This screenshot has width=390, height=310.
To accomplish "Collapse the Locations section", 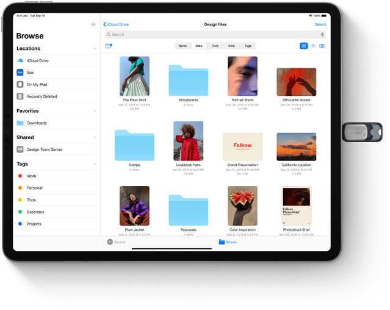I will point(95,49).
